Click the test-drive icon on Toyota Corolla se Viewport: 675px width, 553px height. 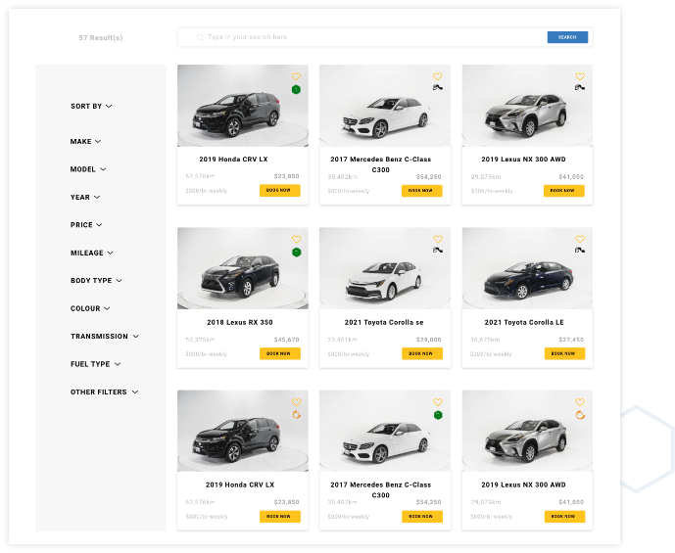438,251
